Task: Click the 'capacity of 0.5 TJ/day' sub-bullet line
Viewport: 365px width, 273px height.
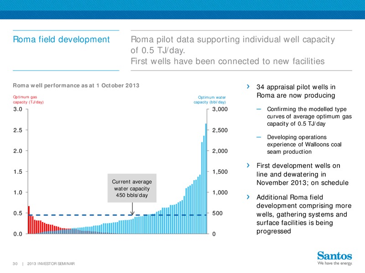Action: point(296,124)
